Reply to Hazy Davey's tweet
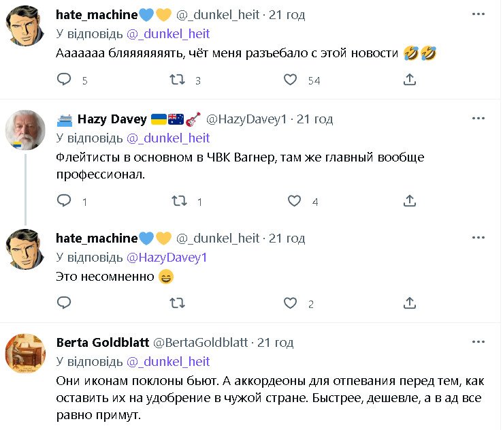 click(64, 201)
